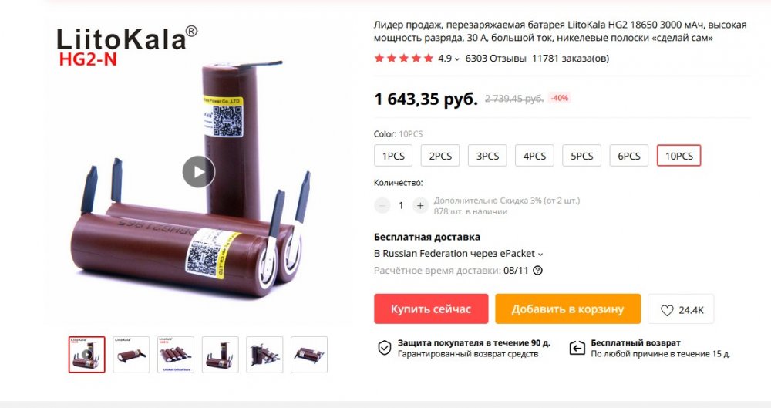
Task: Click the five-star rating stars
Action: click(404, 59)
